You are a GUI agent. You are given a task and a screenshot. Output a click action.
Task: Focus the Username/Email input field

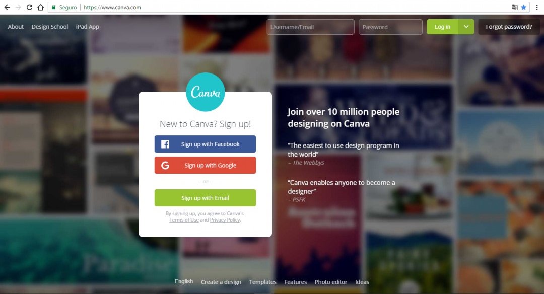[x=310, y=27]
